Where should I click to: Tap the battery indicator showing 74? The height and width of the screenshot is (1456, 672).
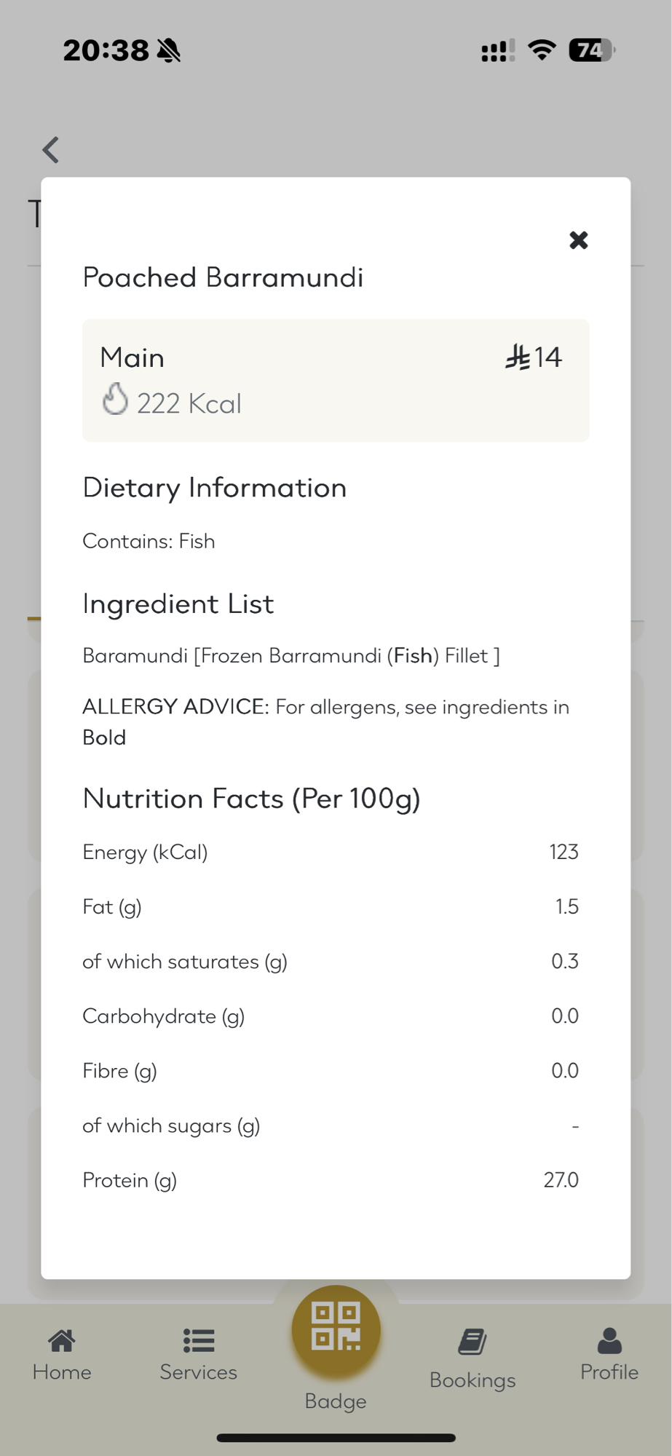click(x=591, y=50)
